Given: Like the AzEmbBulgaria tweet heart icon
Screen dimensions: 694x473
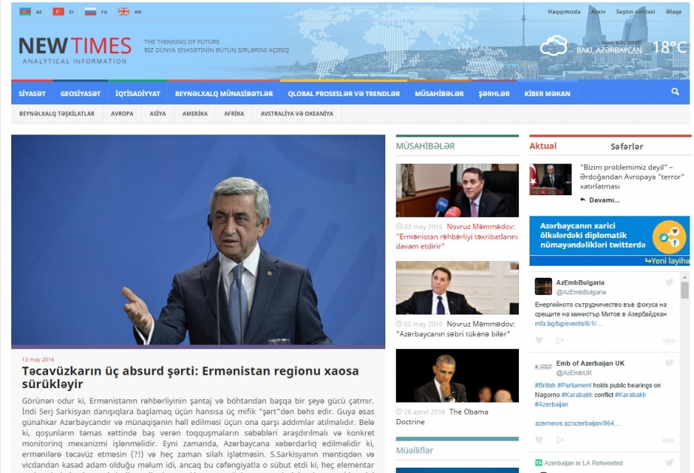Looking at the screenshot, I should 539,340.
